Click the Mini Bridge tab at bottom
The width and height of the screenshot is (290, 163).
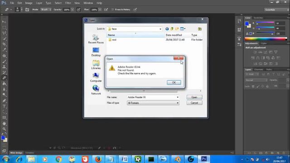(16, 153)
